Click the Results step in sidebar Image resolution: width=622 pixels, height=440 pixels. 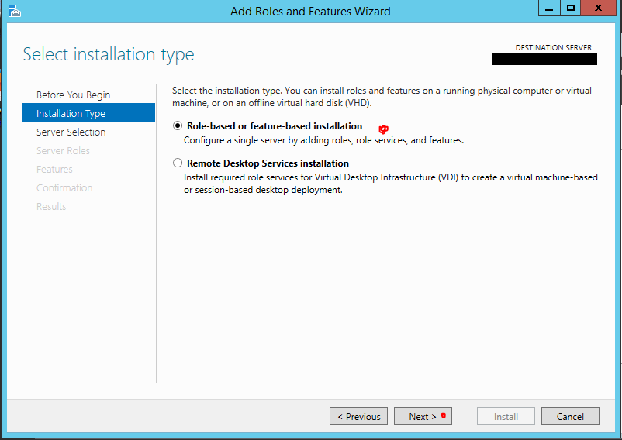click(x=51, y=206)
